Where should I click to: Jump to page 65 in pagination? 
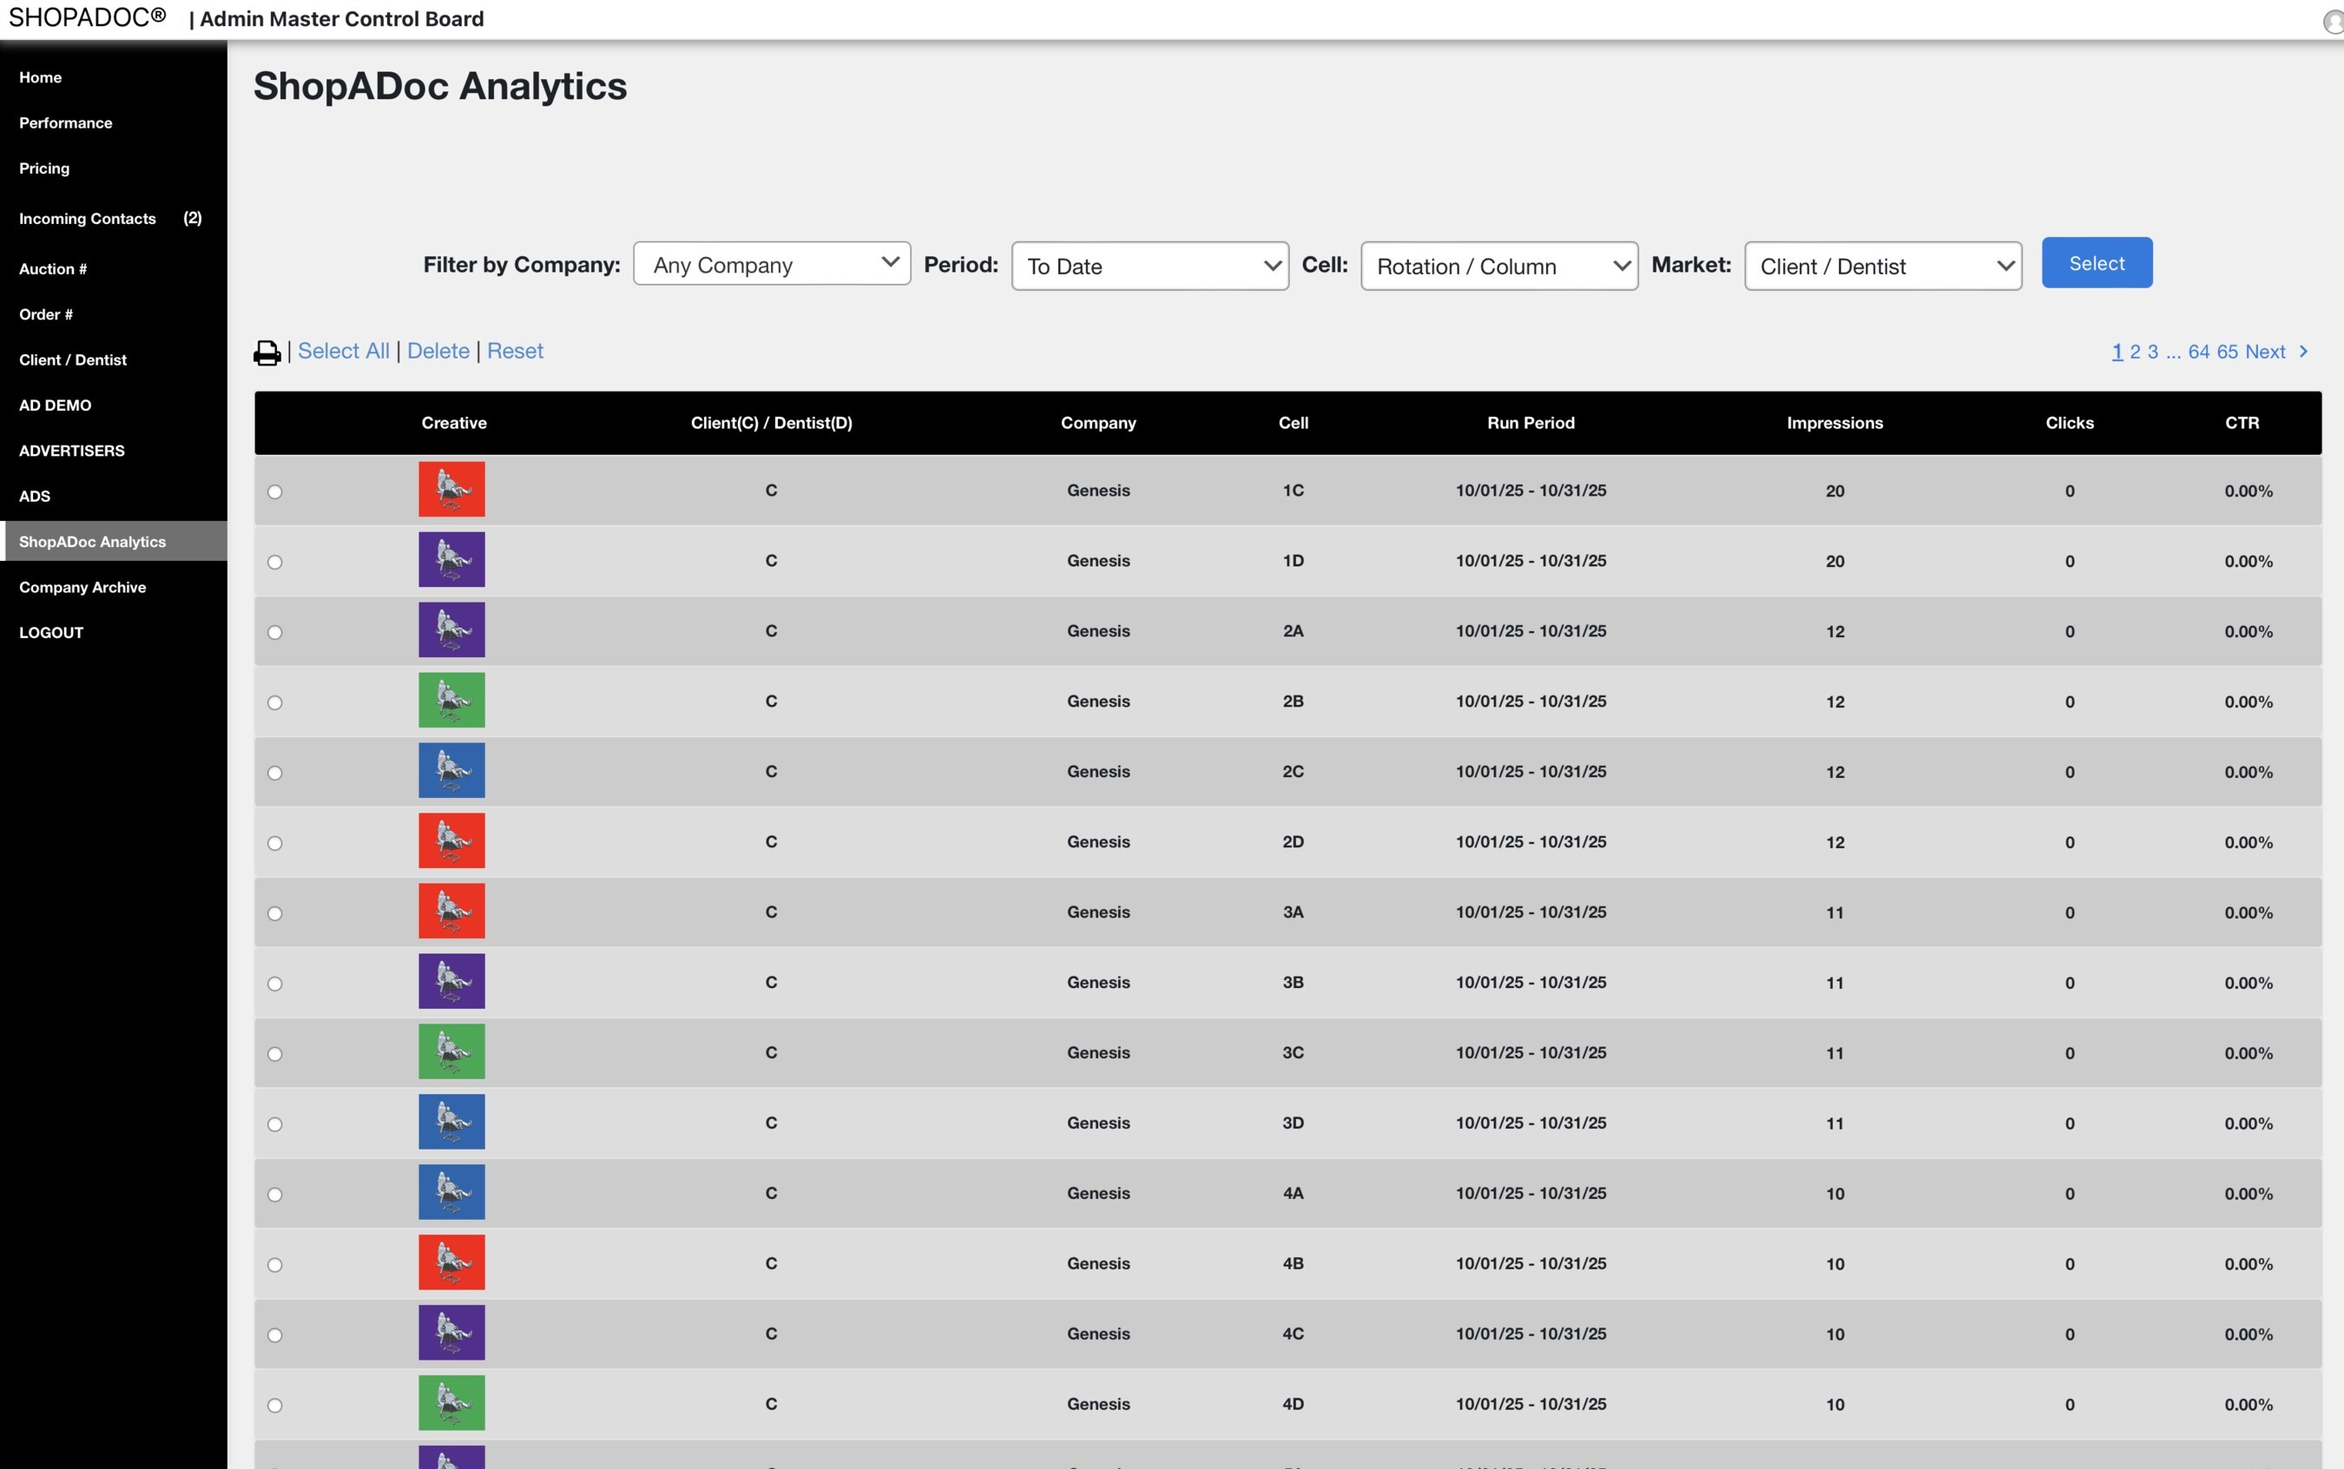tap(2227, 352)
